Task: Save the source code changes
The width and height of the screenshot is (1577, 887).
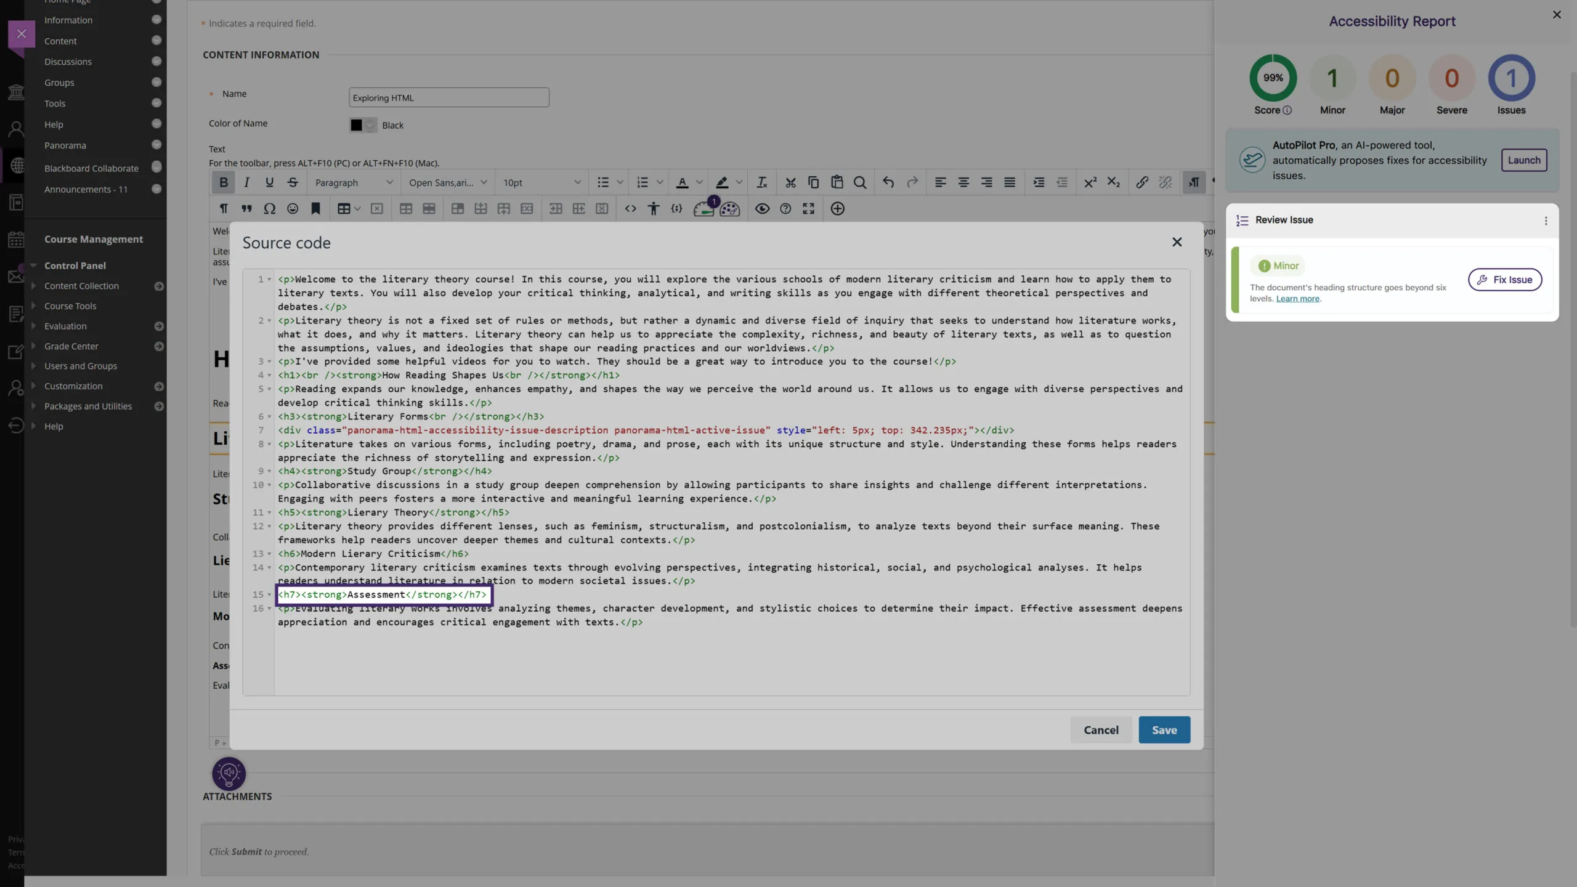Action: (x=1164, y=730)
